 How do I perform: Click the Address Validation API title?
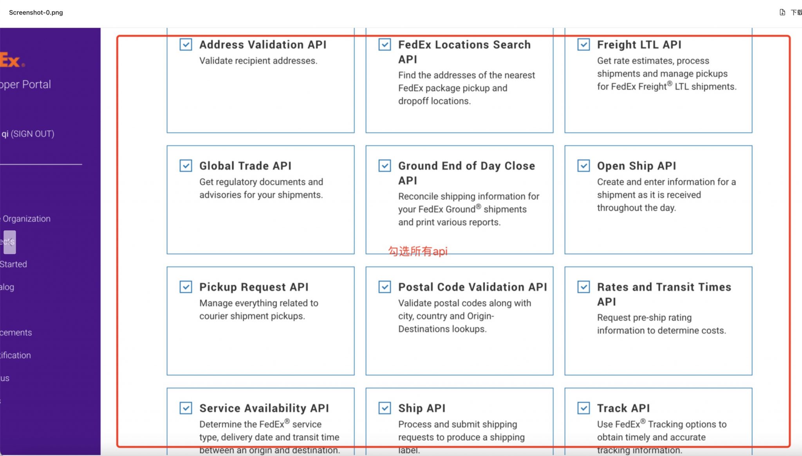click(x=263, y=45)
